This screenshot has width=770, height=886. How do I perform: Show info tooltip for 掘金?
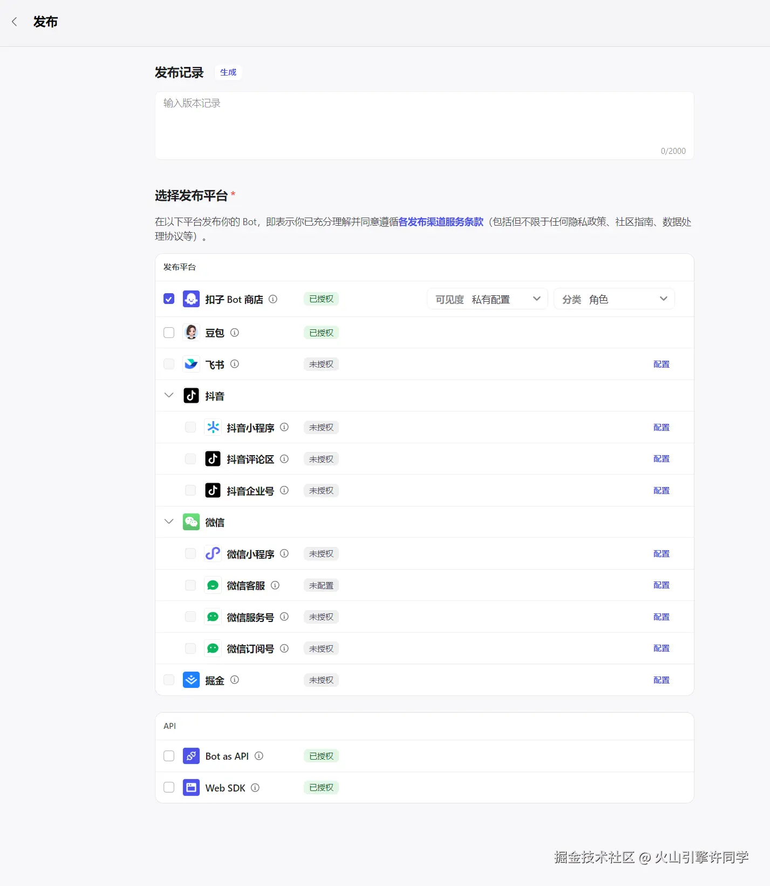pos(235,680)
